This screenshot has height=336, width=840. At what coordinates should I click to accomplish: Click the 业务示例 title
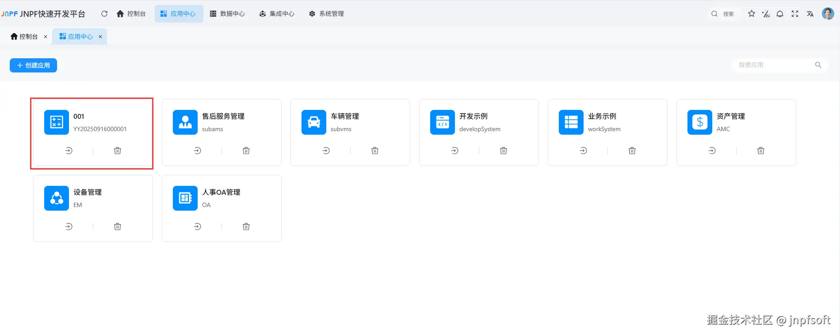click(x=602, y=116)
